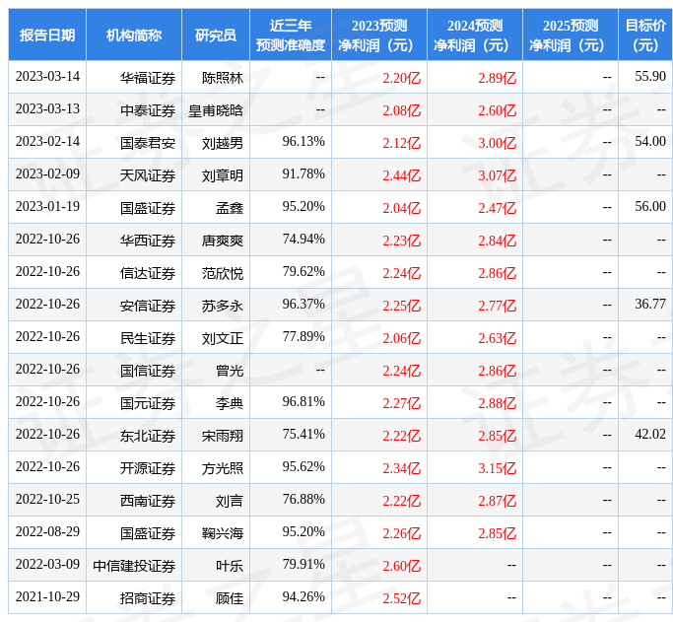
Task: Click researcher name 曾光
Action: click(230, 371)
